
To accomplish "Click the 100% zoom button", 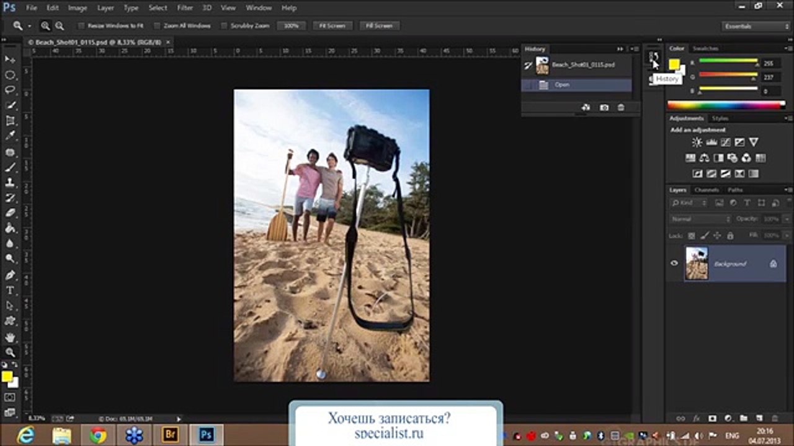I will click(292, 26).
